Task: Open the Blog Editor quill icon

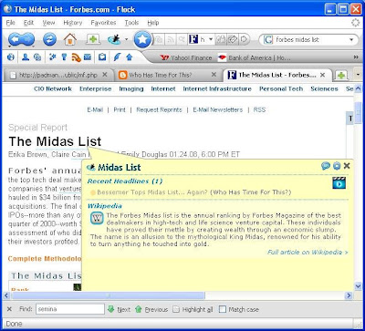Action: point(117,57)
